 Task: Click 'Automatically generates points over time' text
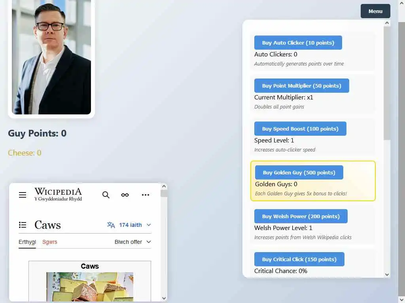(x=299, y=64)
